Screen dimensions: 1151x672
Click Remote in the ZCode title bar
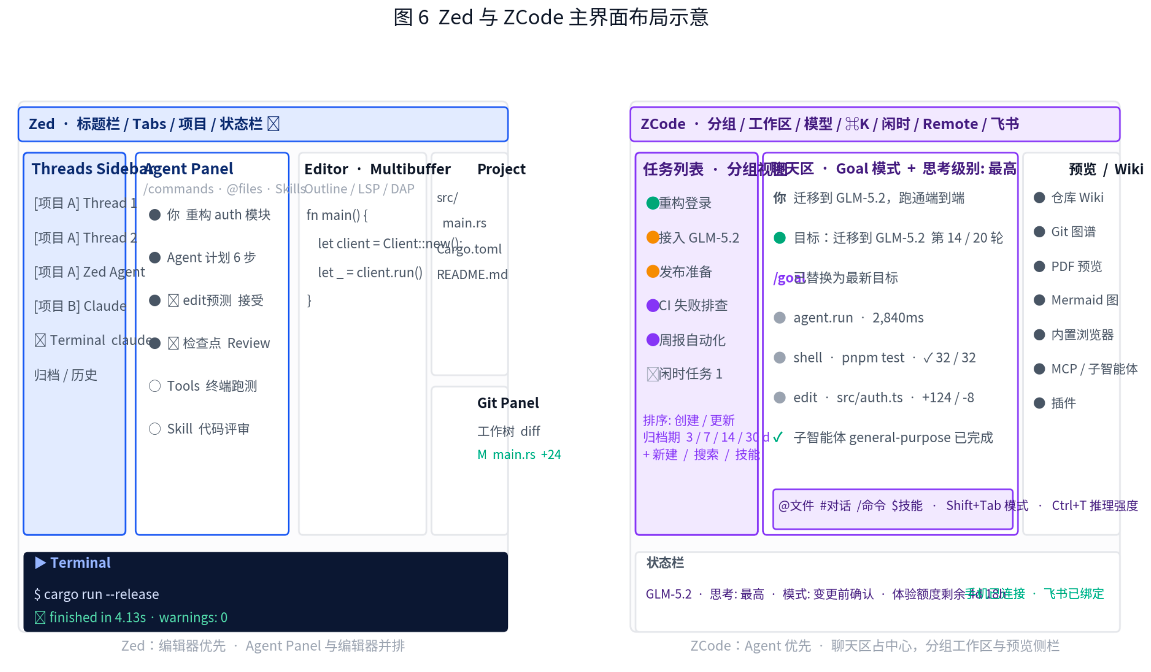click(950, 124)
